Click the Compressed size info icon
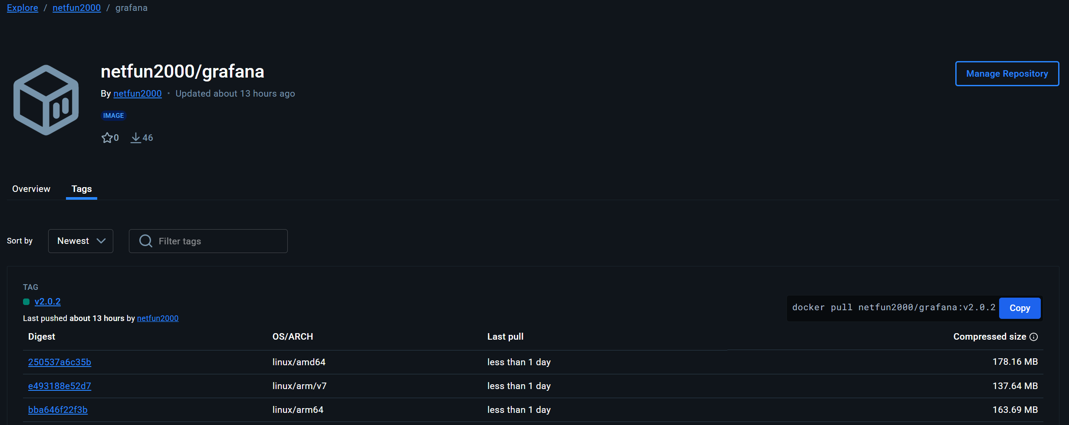This screenshot has width=1069, height=425. pos(1034,337)
